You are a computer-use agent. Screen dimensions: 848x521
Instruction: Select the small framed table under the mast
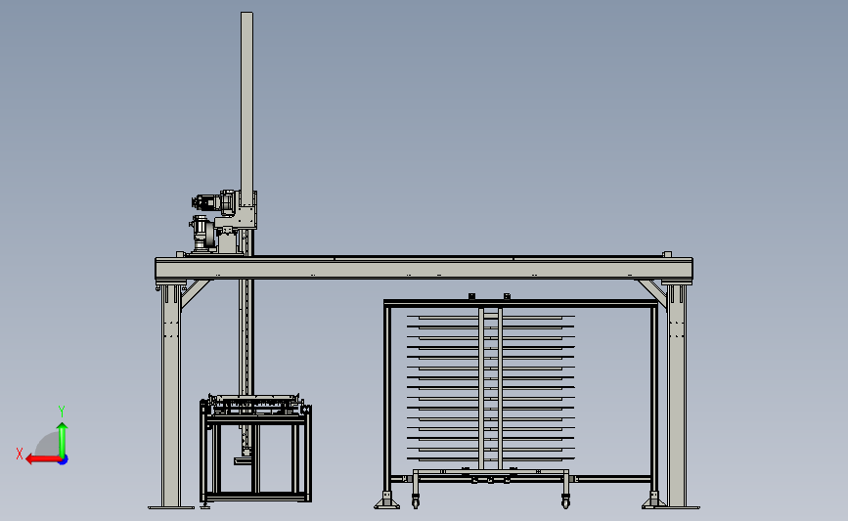click(256, 451)
